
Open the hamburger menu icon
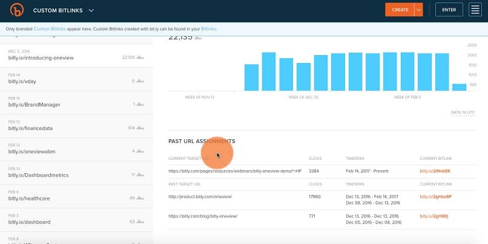(475, 10)
